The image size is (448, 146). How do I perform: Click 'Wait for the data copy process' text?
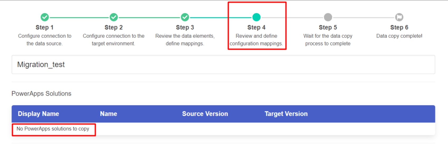[328, 40]
